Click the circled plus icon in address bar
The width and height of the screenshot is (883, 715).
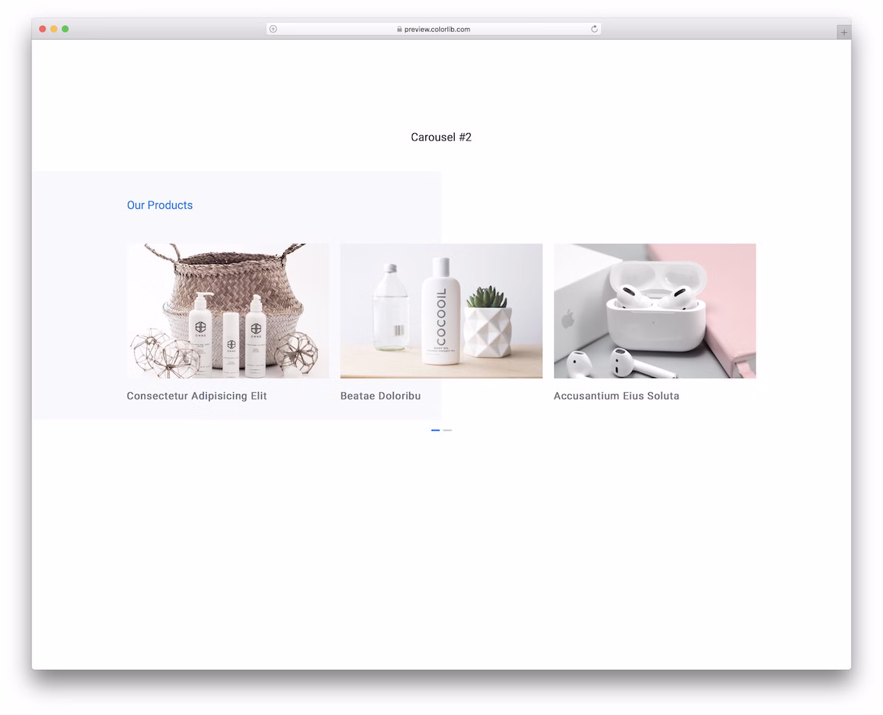point(273,29)
